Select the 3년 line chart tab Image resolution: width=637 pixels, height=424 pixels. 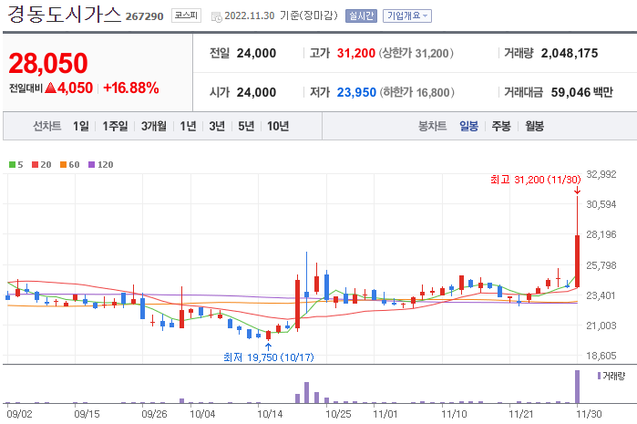pyautogui.click(x=217, y=127)
